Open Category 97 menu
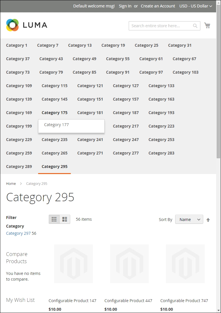This screenshot has height=313, width=221. [151, 72]
